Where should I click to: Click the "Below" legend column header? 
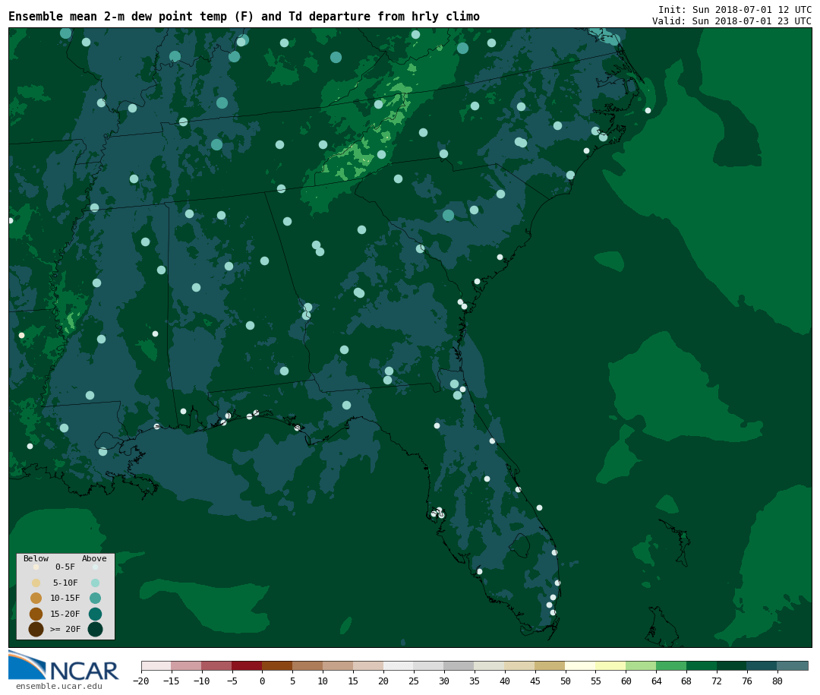[x=36, y=559]
